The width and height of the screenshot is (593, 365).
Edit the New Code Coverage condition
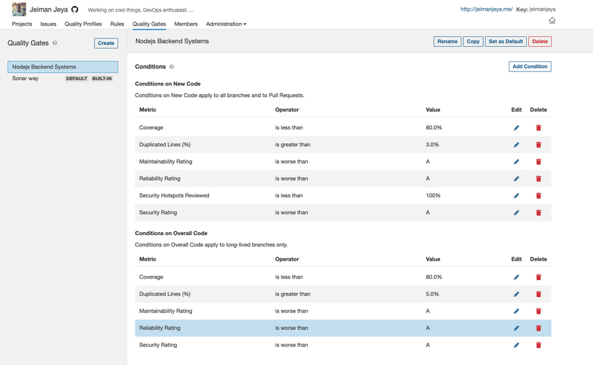(x=516, y=128)
